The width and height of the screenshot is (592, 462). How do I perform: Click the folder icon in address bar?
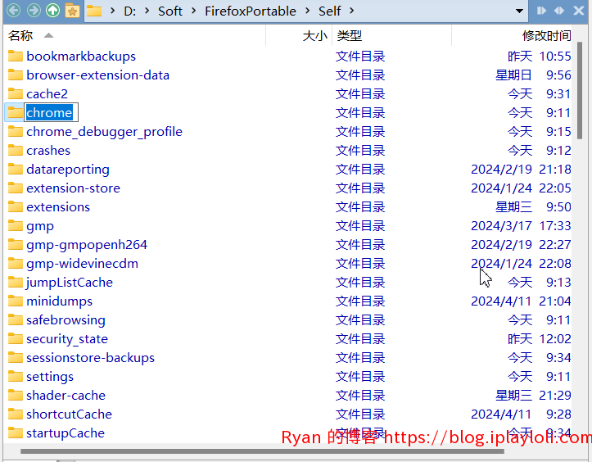point(94,11)
